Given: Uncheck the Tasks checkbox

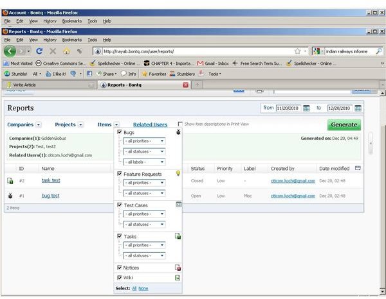Looking at the screenshot, I should pos(120,236).
